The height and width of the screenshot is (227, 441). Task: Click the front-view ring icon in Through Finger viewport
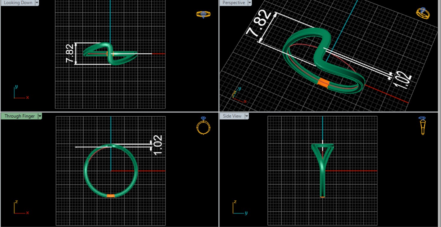(203, 126)
